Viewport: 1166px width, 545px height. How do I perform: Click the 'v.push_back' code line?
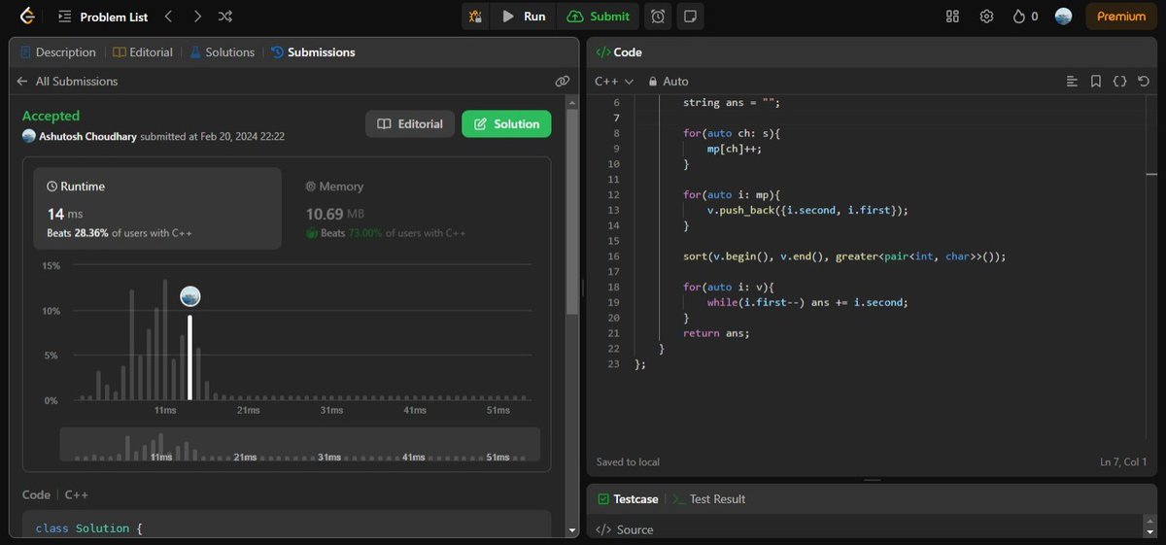point(807,210)
